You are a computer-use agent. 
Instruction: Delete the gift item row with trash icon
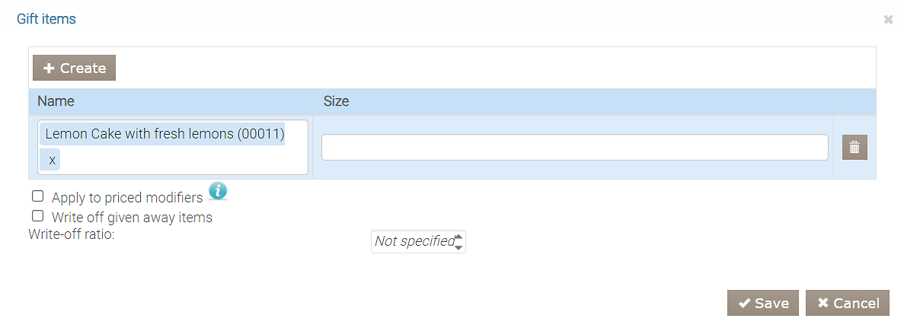[x=854, y=148]
